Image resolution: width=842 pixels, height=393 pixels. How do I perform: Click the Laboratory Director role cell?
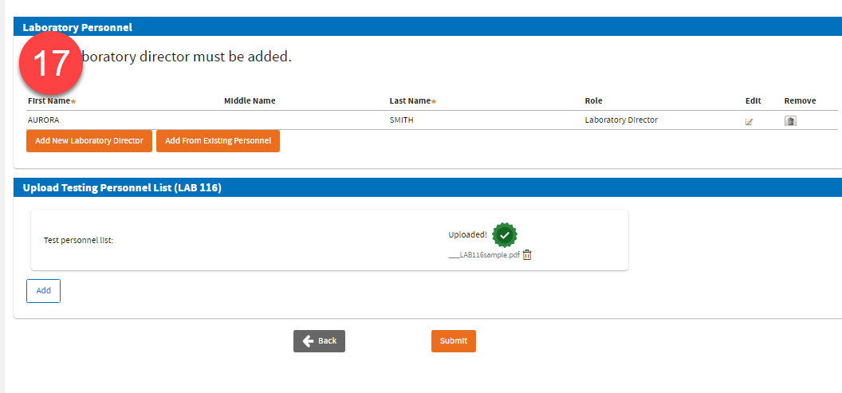(x=621, y=120)
